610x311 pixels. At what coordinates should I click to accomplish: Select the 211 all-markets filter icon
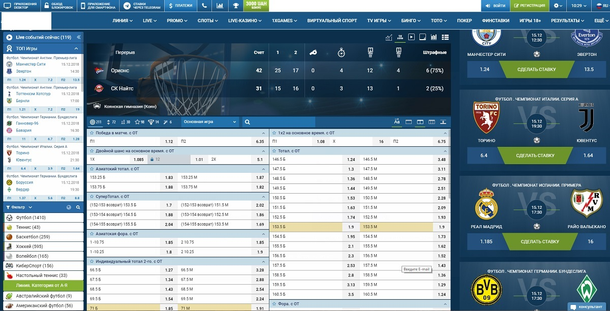96,122
